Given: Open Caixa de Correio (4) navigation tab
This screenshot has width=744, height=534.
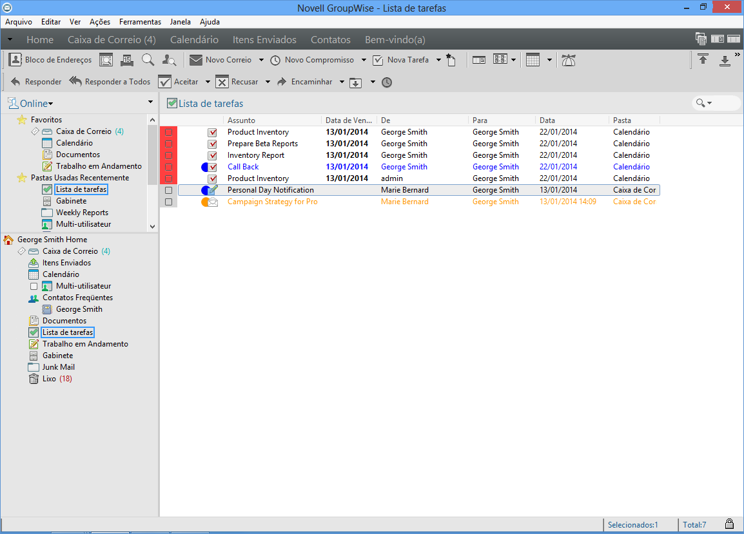Looking at the screenshot, I should click(112, 39).
